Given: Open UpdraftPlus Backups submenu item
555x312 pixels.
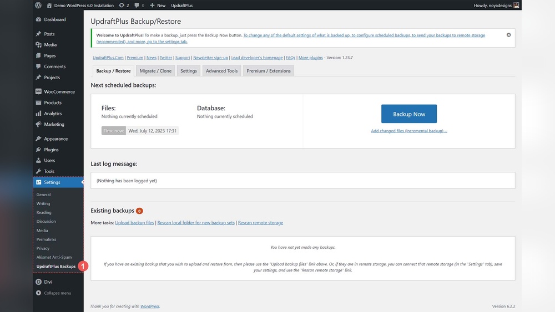Looking at the screenshot, I should [x=56, y=267].
